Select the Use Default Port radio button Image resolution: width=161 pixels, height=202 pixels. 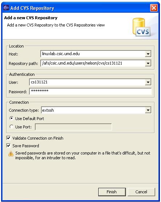coord(12,118)
